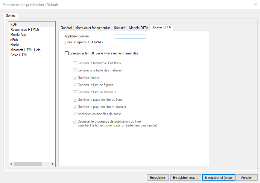Close the Paramètres de publication dialog

click(x=255, y=4)
